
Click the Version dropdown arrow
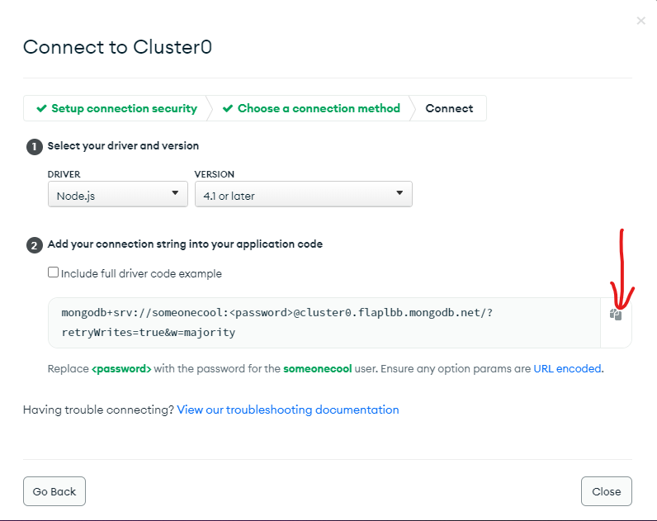(x=399, y=193)
